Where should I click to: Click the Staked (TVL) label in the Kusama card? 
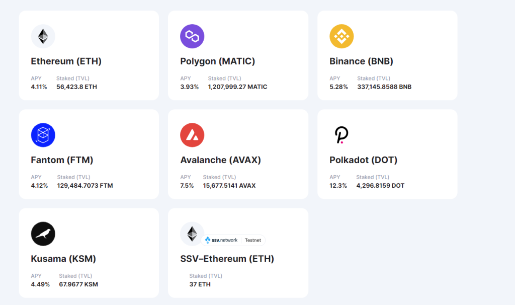75,276
